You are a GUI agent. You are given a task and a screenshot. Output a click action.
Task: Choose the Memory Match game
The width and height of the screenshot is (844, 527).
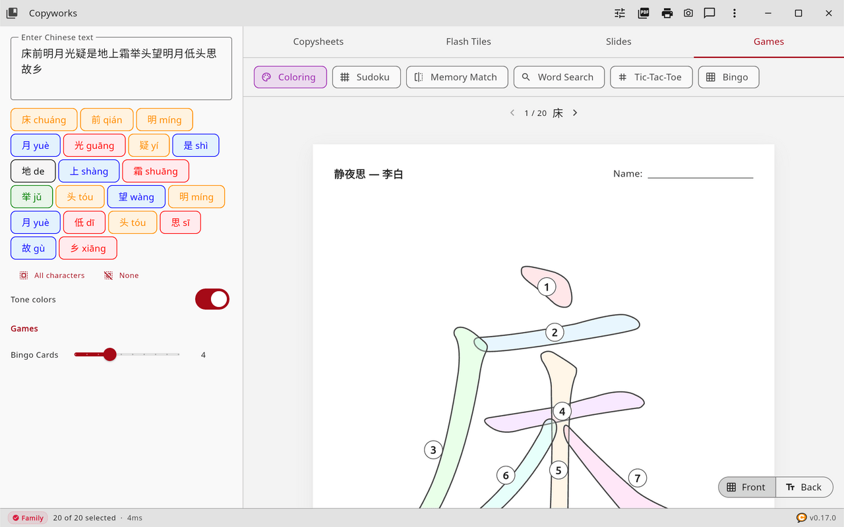point(457,77)
